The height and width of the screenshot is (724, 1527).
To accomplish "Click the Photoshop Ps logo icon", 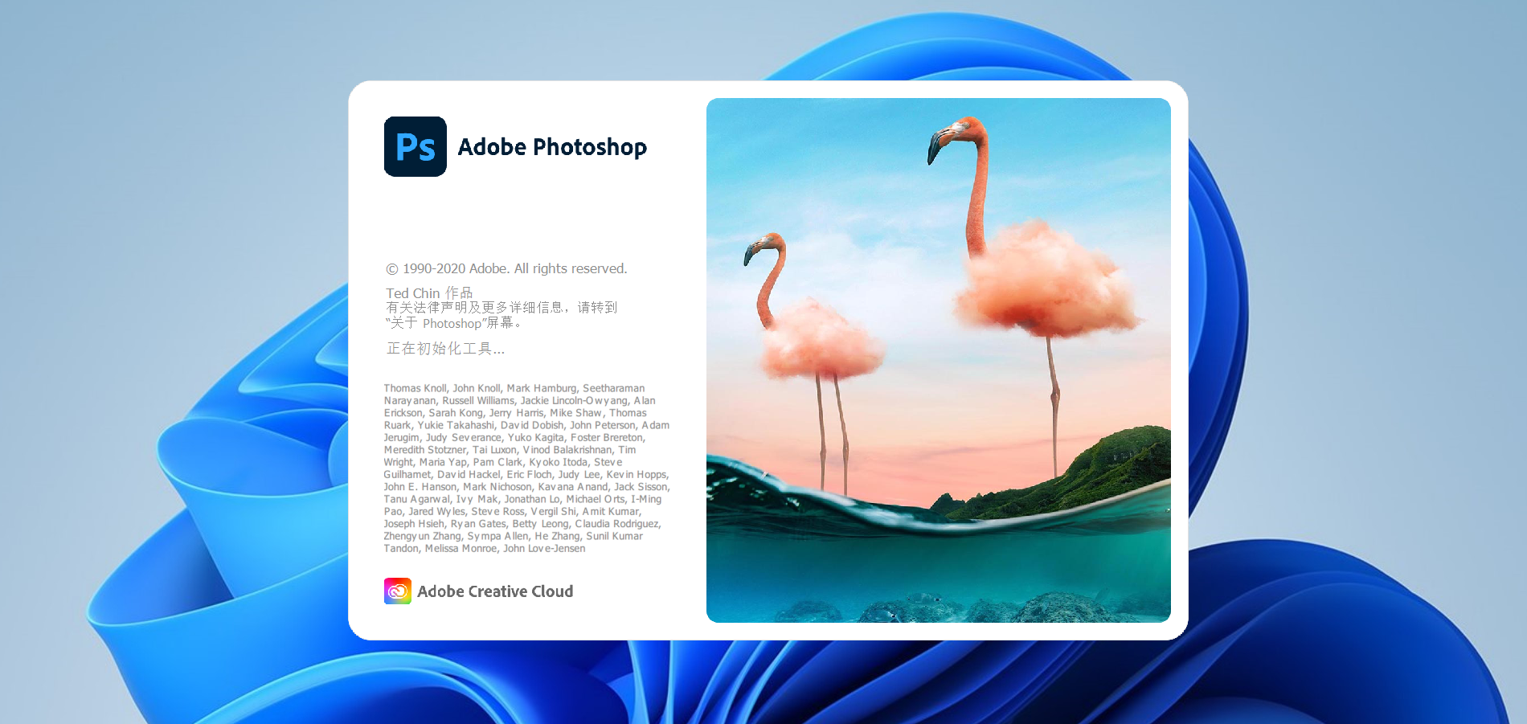I will click(x=415, y=146).
